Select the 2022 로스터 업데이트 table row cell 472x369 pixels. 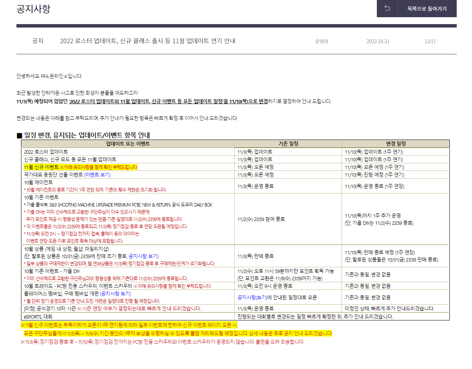click(128, 152)
